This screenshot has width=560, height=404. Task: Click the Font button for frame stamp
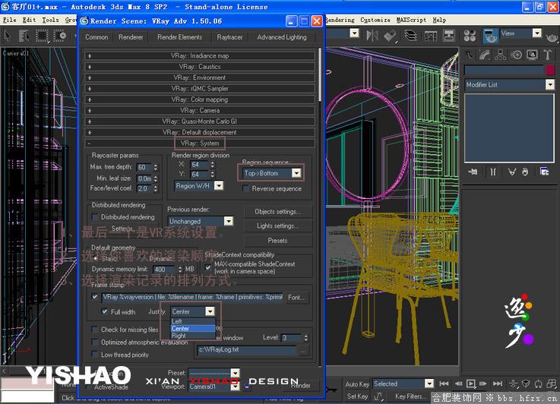click(x=296, y=297)
